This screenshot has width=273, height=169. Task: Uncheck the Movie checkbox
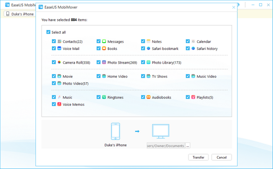click(x=54, y=76)
